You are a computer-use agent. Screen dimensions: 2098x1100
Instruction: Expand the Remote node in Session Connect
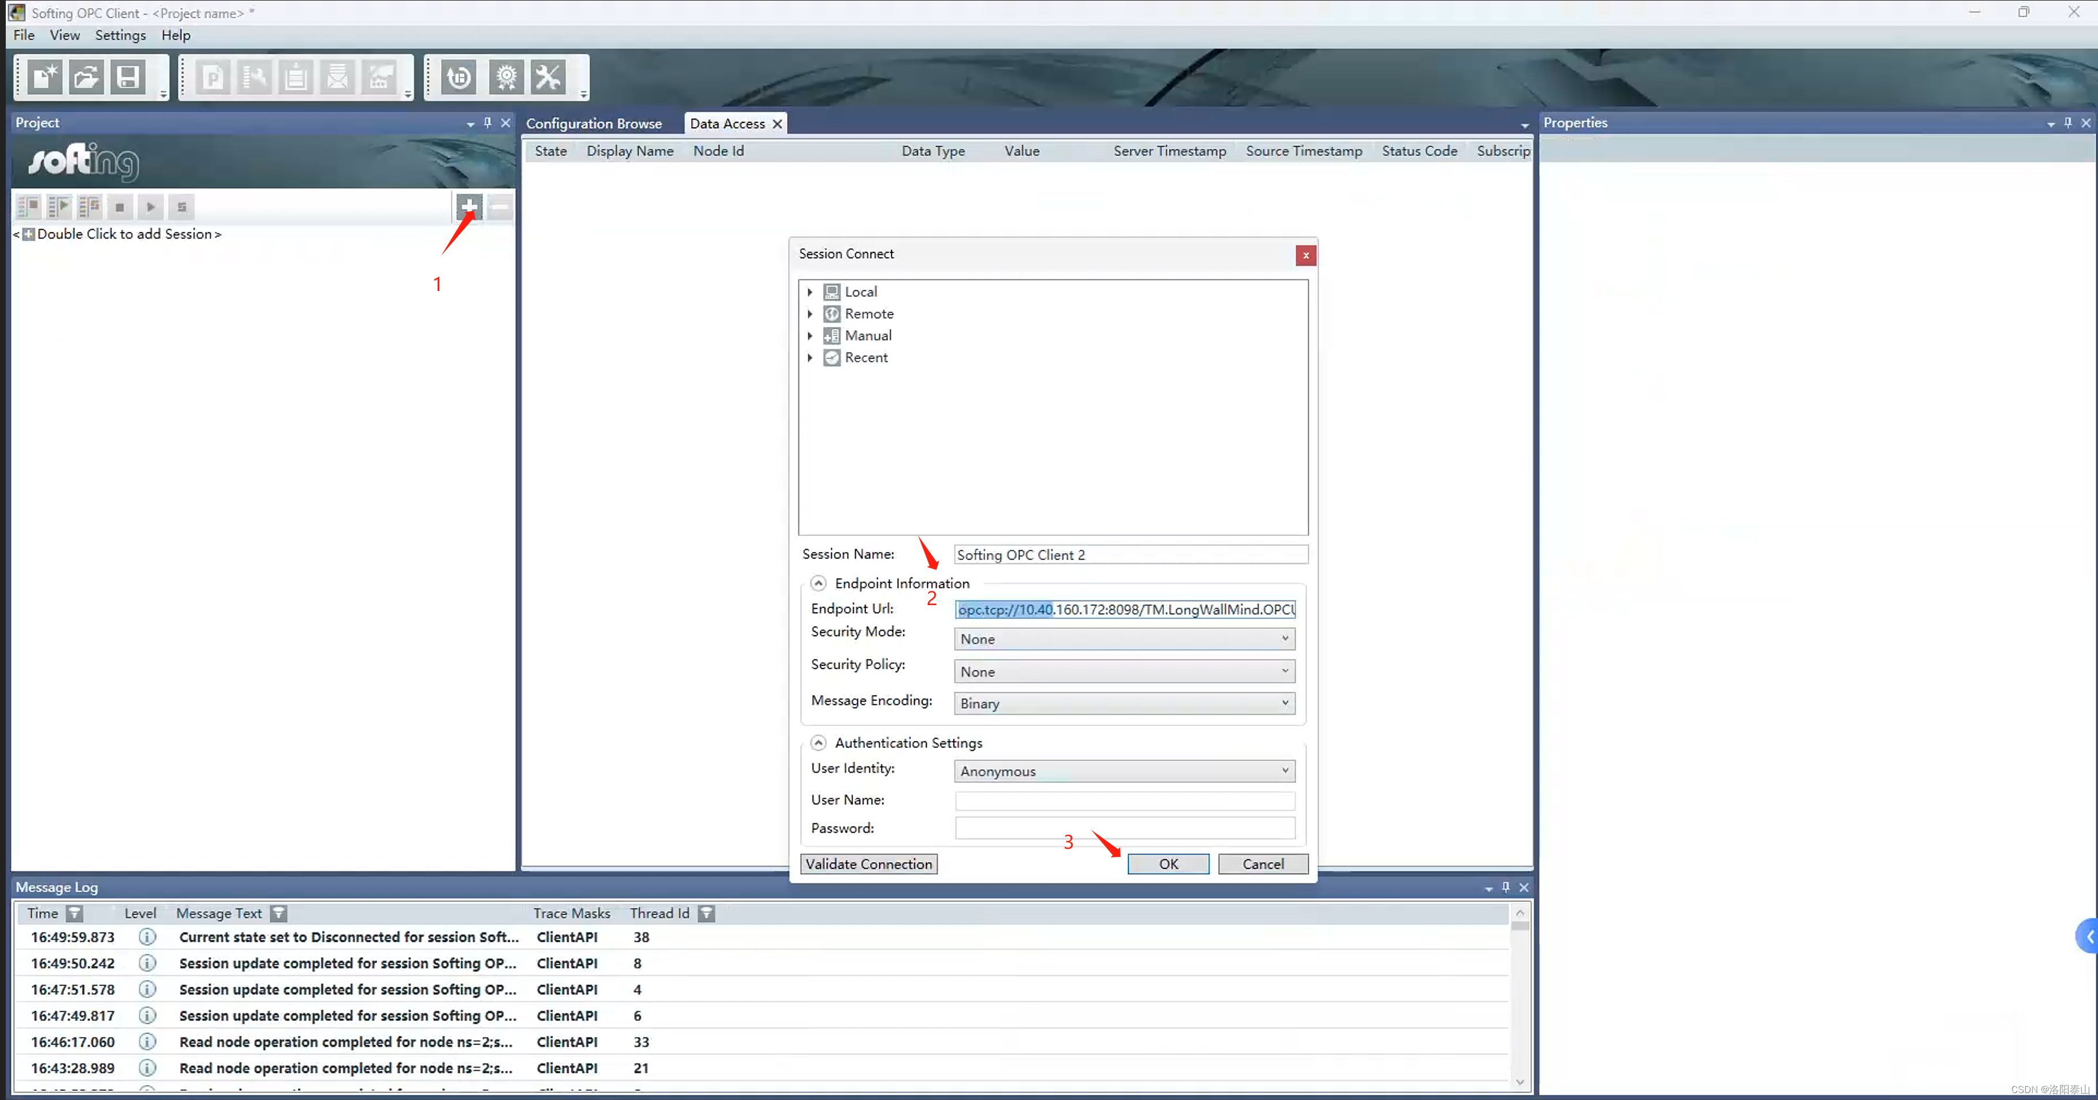[x=809, y=314]
